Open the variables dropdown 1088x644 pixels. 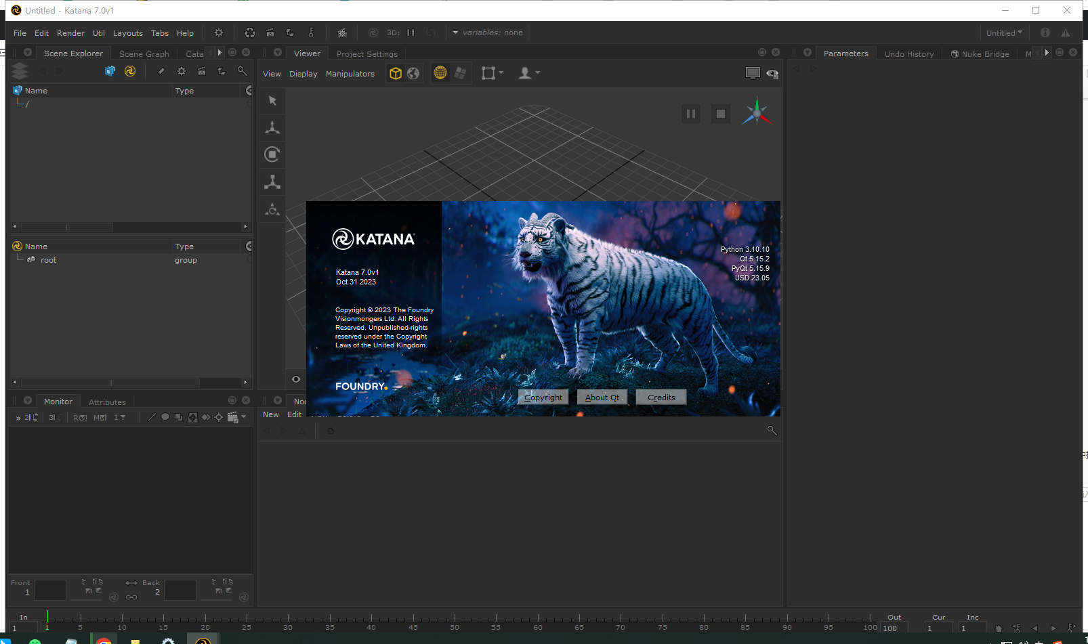tap(488, 33)
